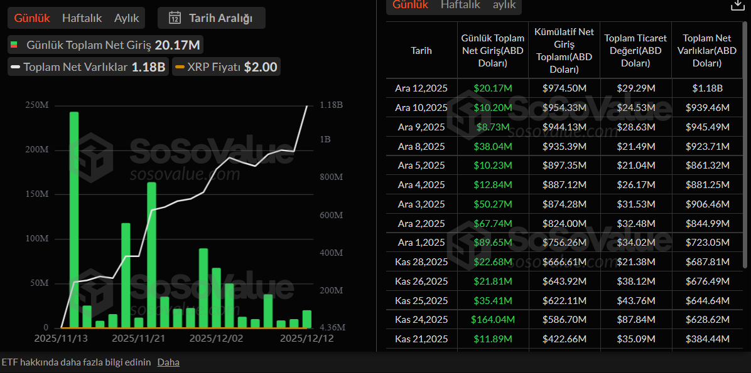Select the Ara 5,2025 date cell
The image size is (751, 373).
pyautogui.click(x=421, y=165)
